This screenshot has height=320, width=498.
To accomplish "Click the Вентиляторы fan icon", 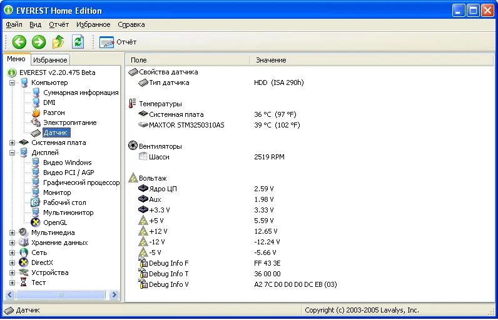I will [x=133, y=146].
